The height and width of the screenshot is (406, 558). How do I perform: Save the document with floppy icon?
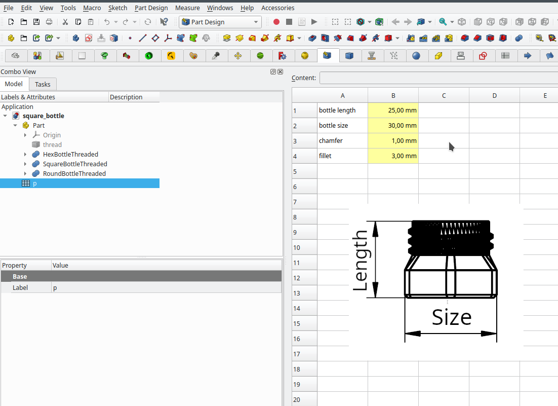point(36,22)
